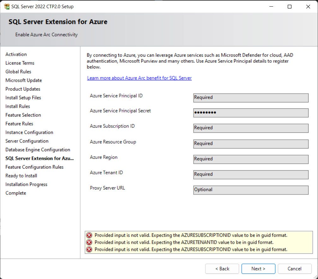Click the last AZURESUBSCRIPTIONID error message text
Viewport: 318px width, 279px height.
pyautogui.click(x=191, y=249)
